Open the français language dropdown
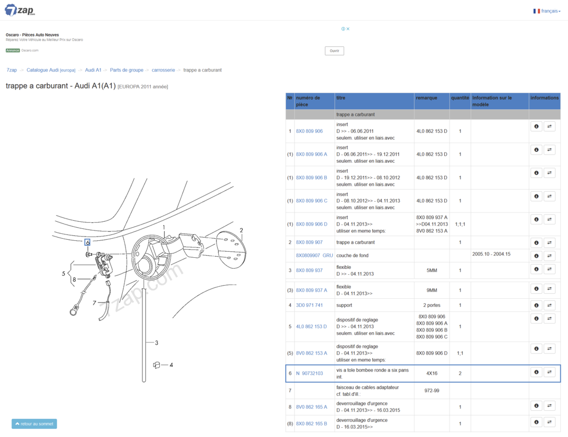The width and height of the screenshot is (568, 437). click(547, 11)
